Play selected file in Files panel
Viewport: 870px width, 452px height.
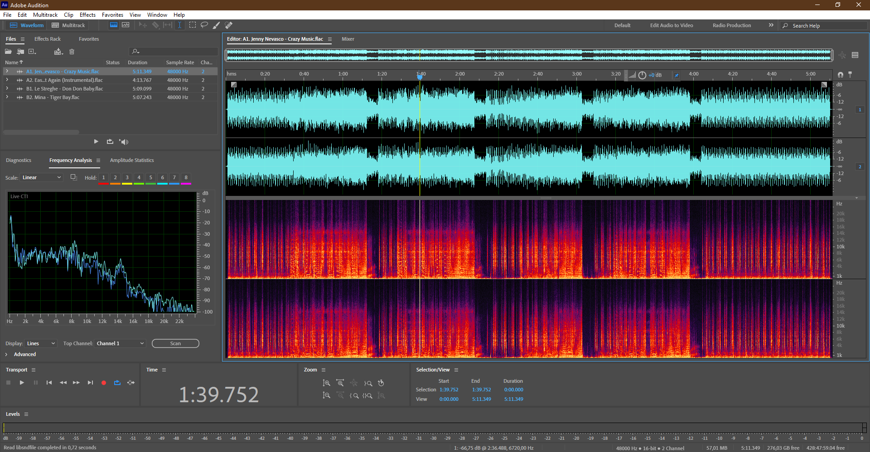point(96,142)
